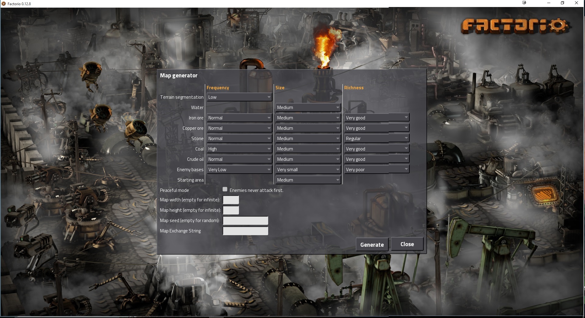Focus the Map width input field
Viewport: 585px width, 318px height.
[x=231, y=200]
